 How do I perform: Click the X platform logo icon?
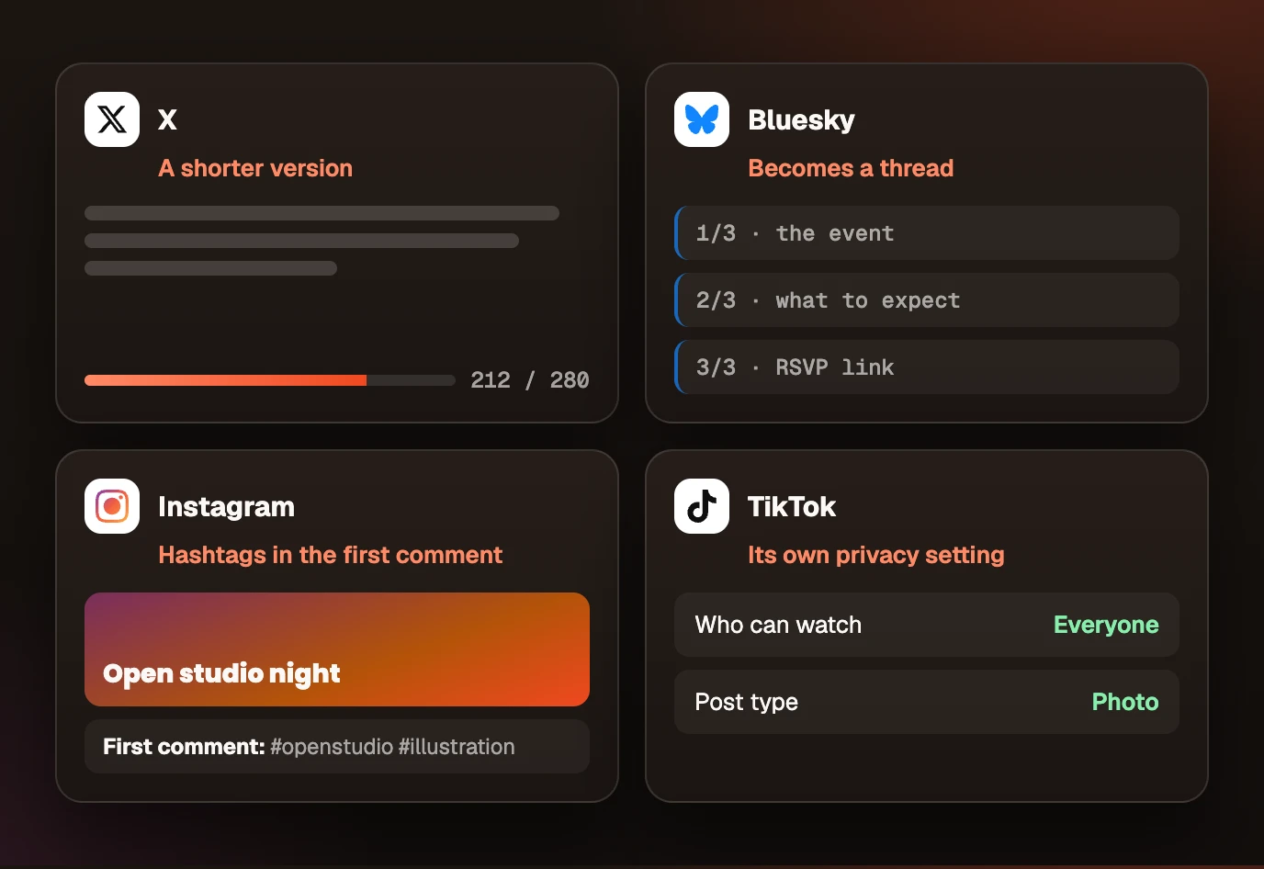(112, 119)
